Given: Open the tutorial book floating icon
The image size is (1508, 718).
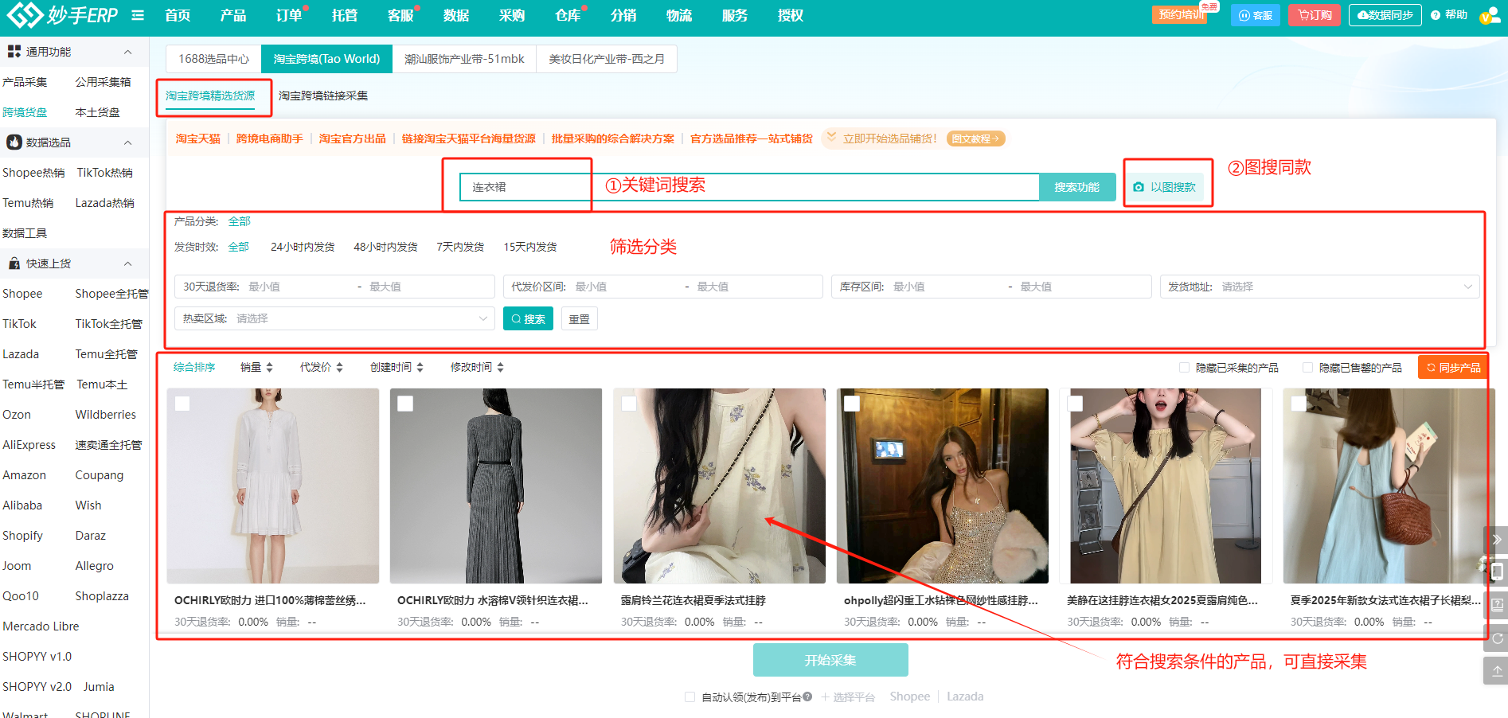Looking at the screenshot, I should pos(1496,605).
